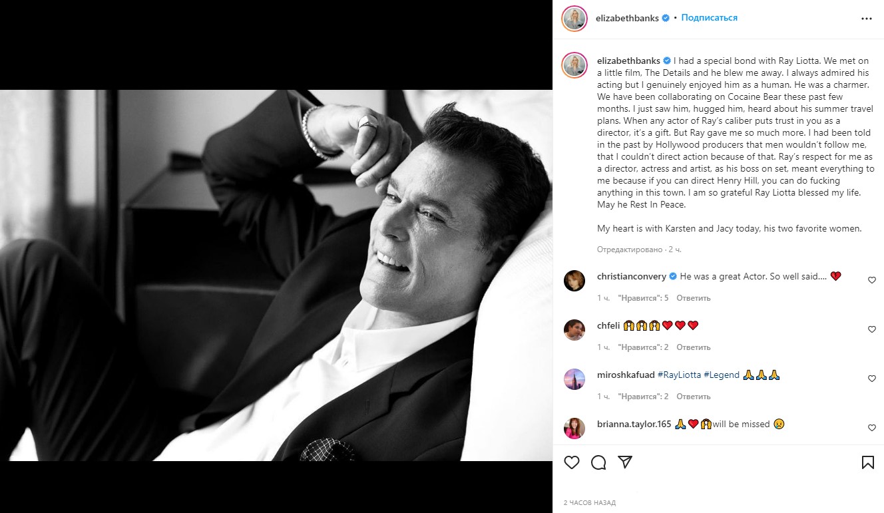Open the three-dot post options menu
This screenshot has height=513, width=884.
[866, 19]
